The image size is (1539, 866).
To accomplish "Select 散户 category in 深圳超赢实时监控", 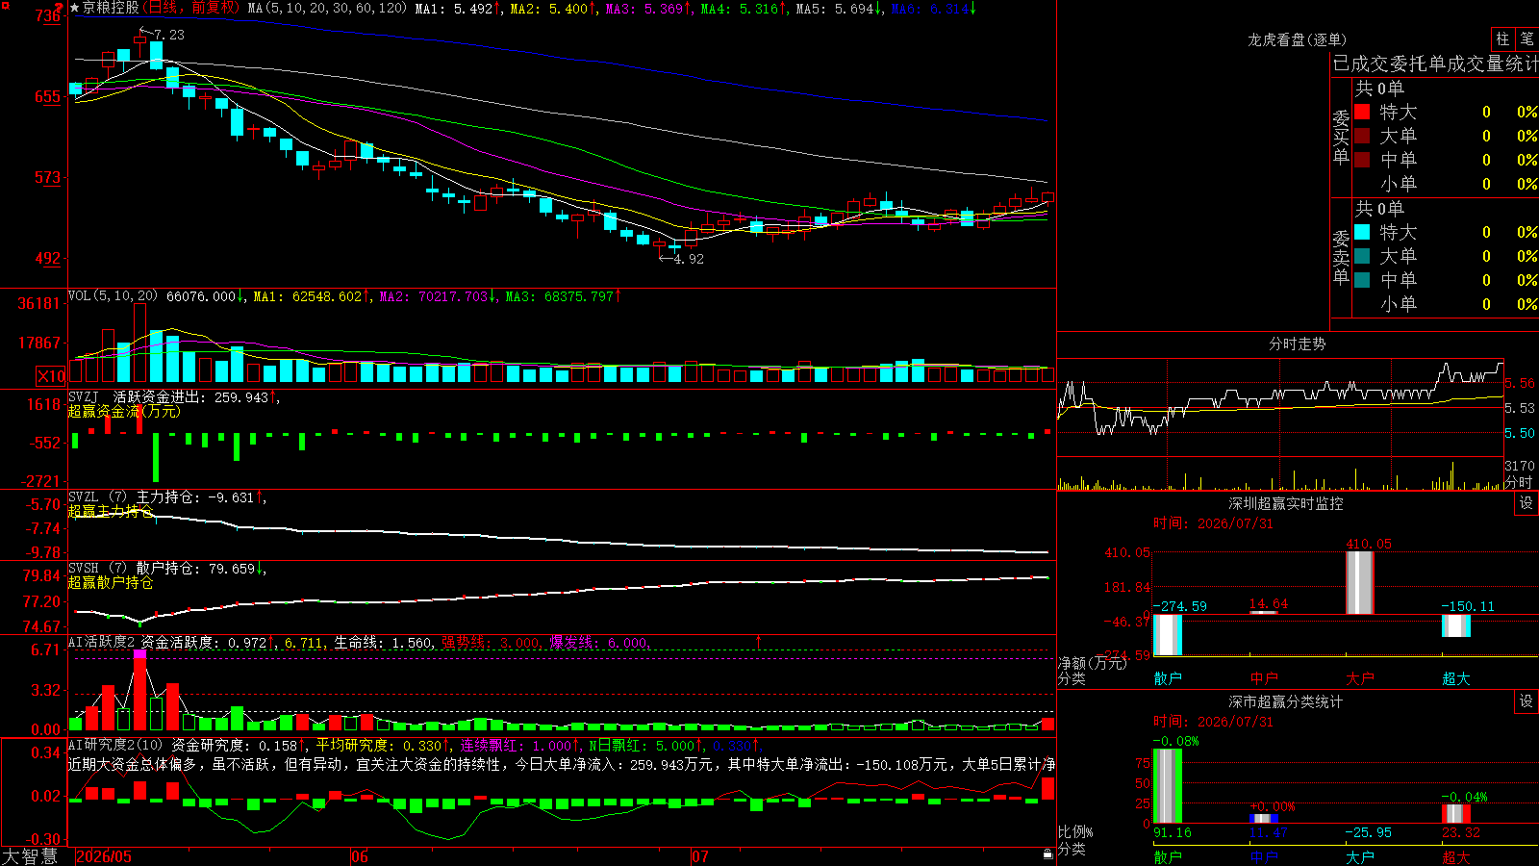I will click(1168, 678).
